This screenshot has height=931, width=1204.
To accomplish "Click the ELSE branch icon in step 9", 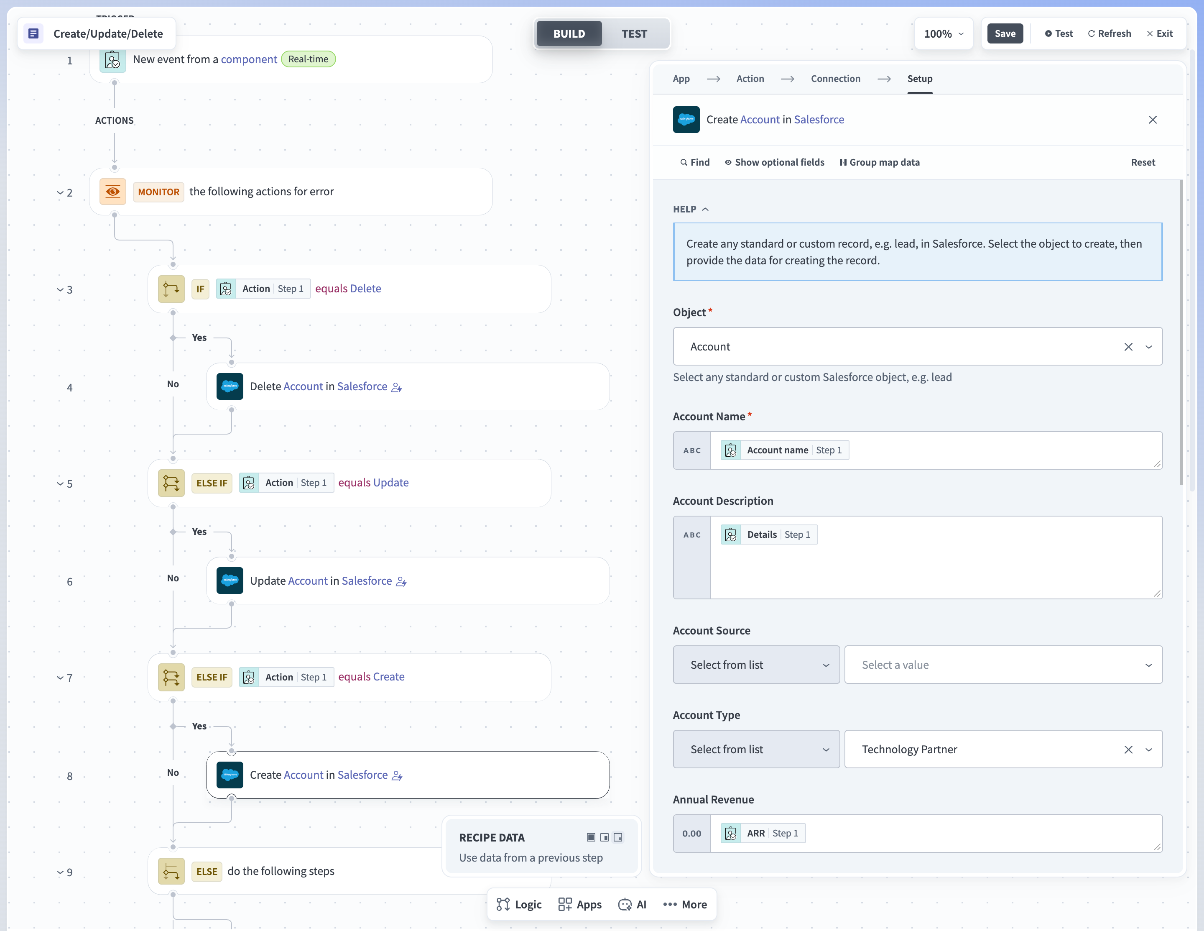I will click(x=171, y=872).
